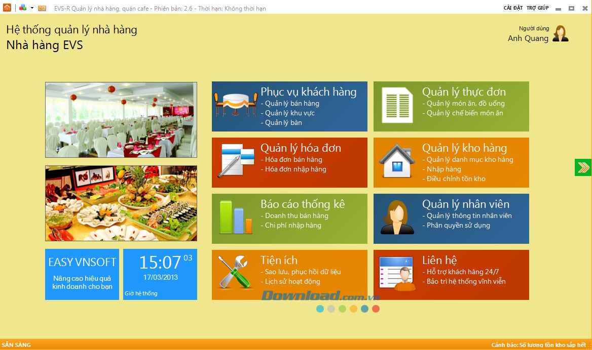
Task: Click the keyboard icon in the title bar
Action: coord(42,8)
